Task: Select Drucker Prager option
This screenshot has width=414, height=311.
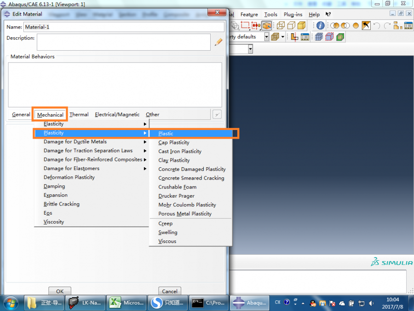Action: pyautogui.click(x=191, y=196)
